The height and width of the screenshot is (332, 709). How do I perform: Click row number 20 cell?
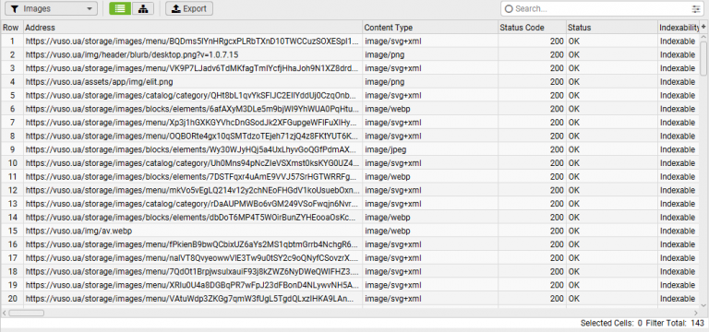pyautogui.click(x=12, y=299)
